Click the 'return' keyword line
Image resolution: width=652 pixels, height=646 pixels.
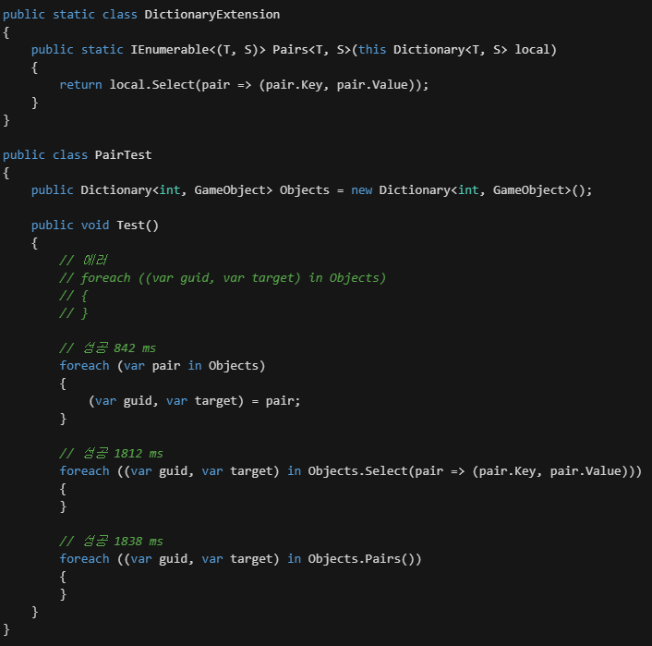click(x=244, y=85)
